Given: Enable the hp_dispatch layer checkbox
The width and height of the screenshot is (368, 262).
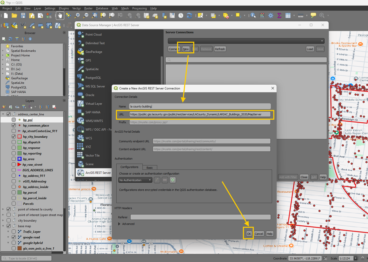Looking at the screenshot, I should click(x=14, y=142).
